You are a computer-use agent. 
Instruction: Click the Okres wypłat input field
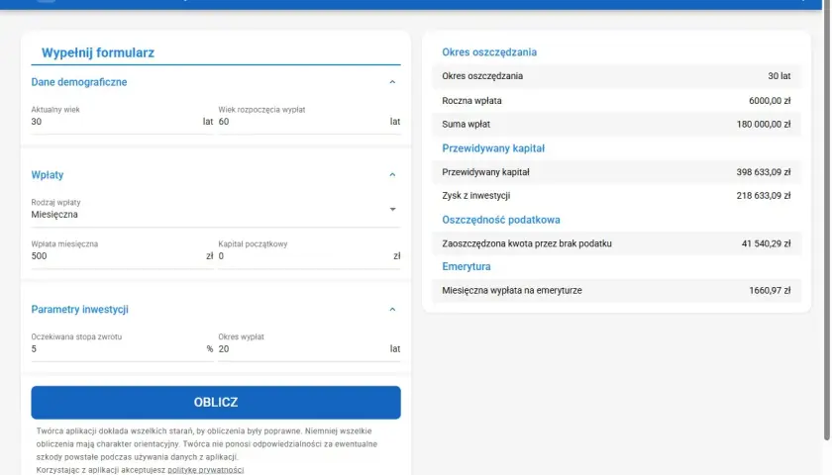click(x=309, y=348)
